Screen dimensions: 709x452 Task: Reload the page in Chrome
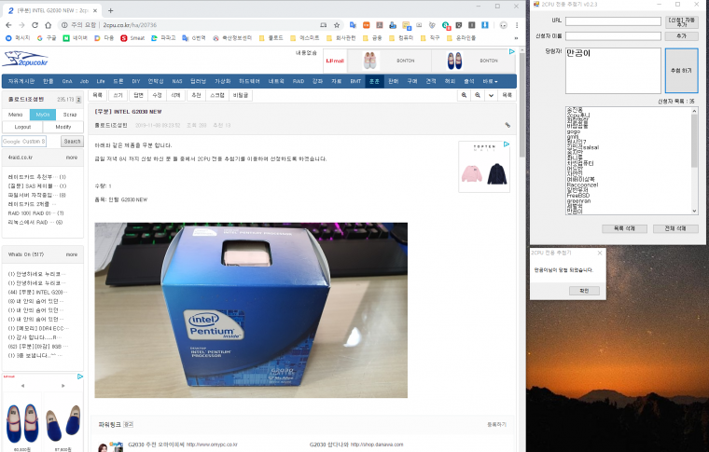(35, 25)
